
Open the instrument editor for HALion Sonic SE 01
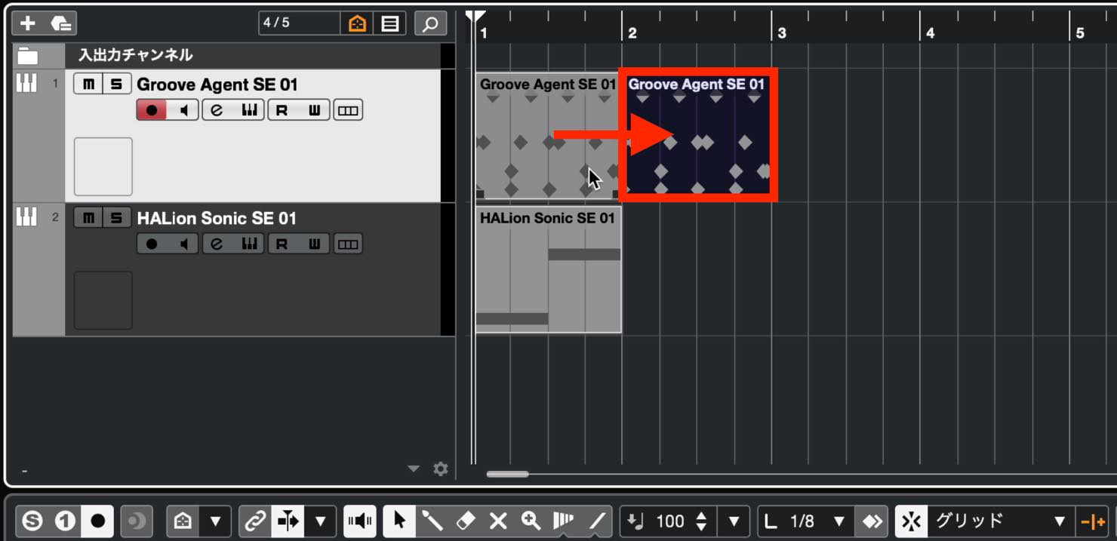click(249, 244)
